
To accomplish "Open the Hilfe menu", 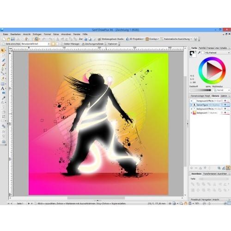I will click(85, 34).
